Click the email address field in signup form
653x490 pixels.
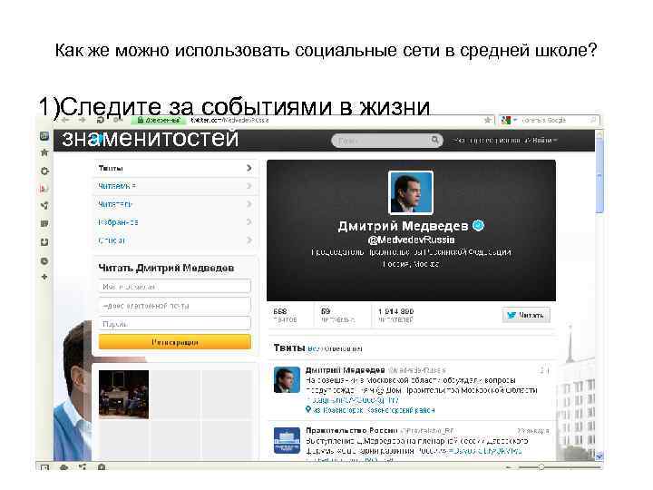[x=175, y=306]
